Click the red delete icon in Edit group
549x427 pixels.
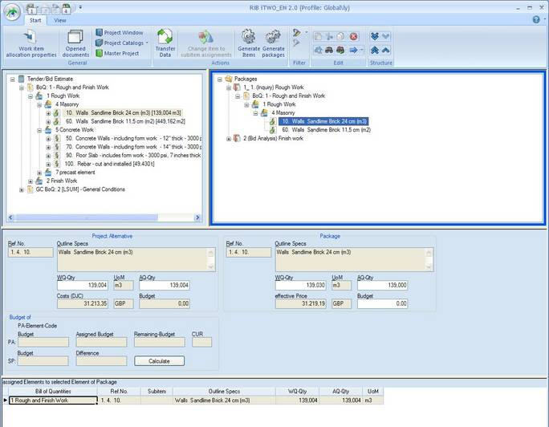point(353,36)
